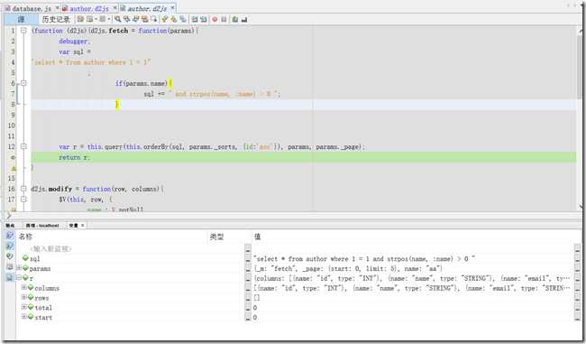The height and width of the screenshot is (344, 586).
Task: Close the red-icon author.d2js tab
Action: [114, 7]
